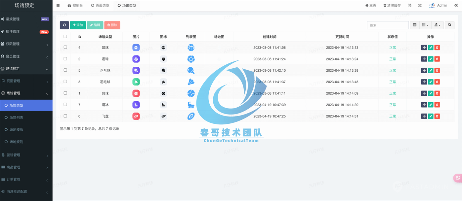This screenshot has height=201, width=463.
Task: Switch to the 控制台 tab
Action: tap(75, 6)
